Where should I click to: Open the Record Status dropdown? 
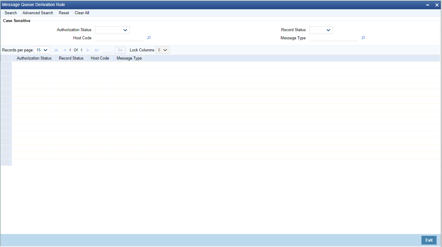(x=321, y=30)
